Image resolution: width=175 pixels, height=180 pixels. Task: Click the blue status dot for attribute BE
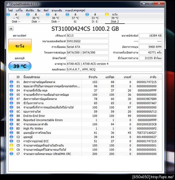11,133
